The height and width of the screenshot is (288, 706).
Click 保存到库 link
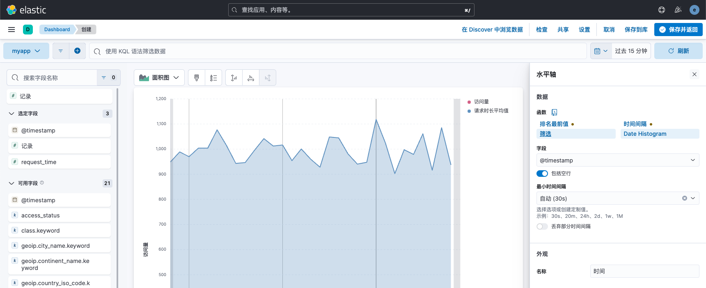636,30
